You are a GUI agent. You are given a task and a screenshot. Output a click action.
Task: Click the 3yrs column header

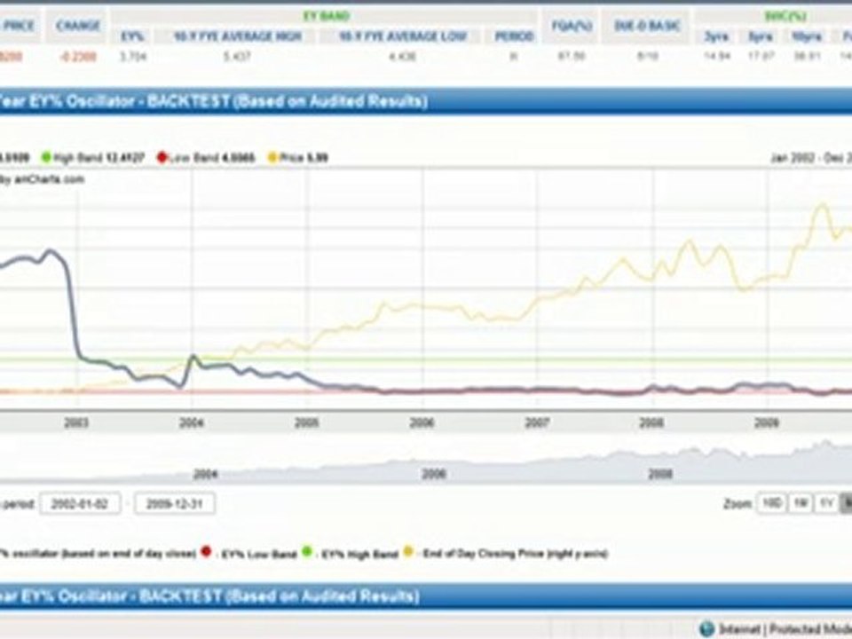pos(715,37)
